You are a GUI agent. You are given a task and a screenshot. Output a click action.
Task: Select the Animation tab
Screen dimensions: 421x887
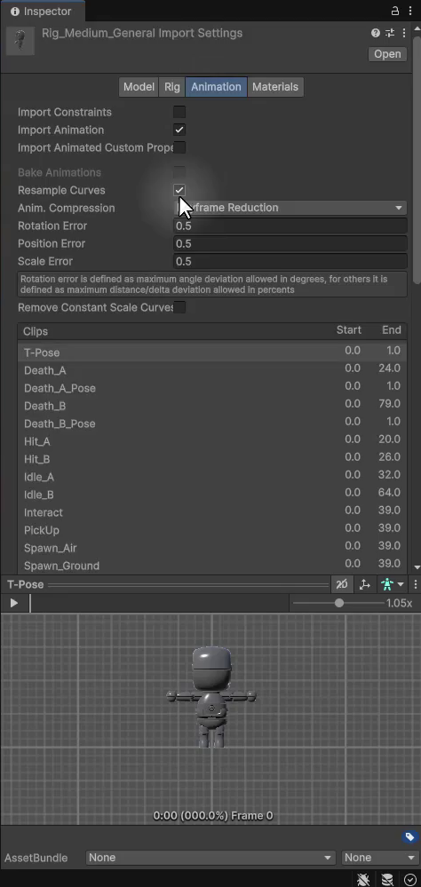click(216, 86)
